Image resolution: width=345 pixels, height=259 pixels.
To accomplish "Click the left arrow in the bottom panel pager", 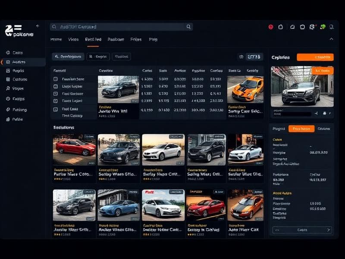I will point(277,230).
